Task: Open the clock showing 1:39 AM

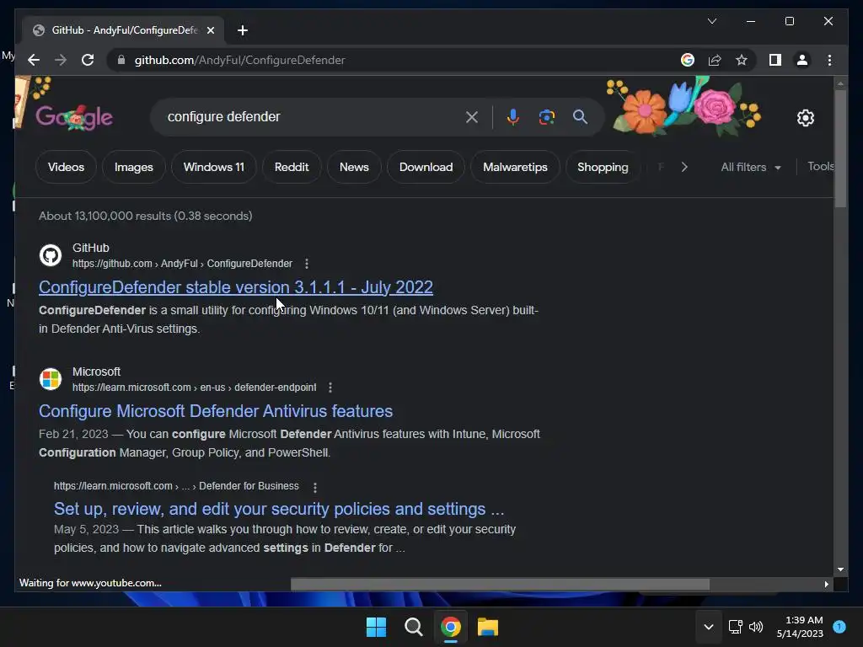Action: pos(800,627)
